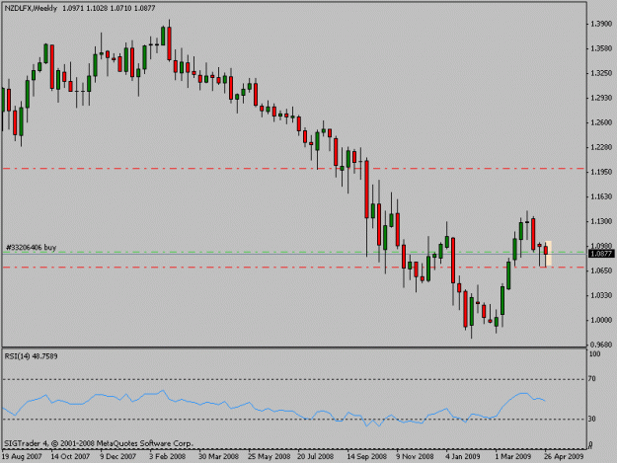This screenshot has width=617, height=463.
Task: Click the 4 Jan 2009 date label
Action: coord(463,456)
